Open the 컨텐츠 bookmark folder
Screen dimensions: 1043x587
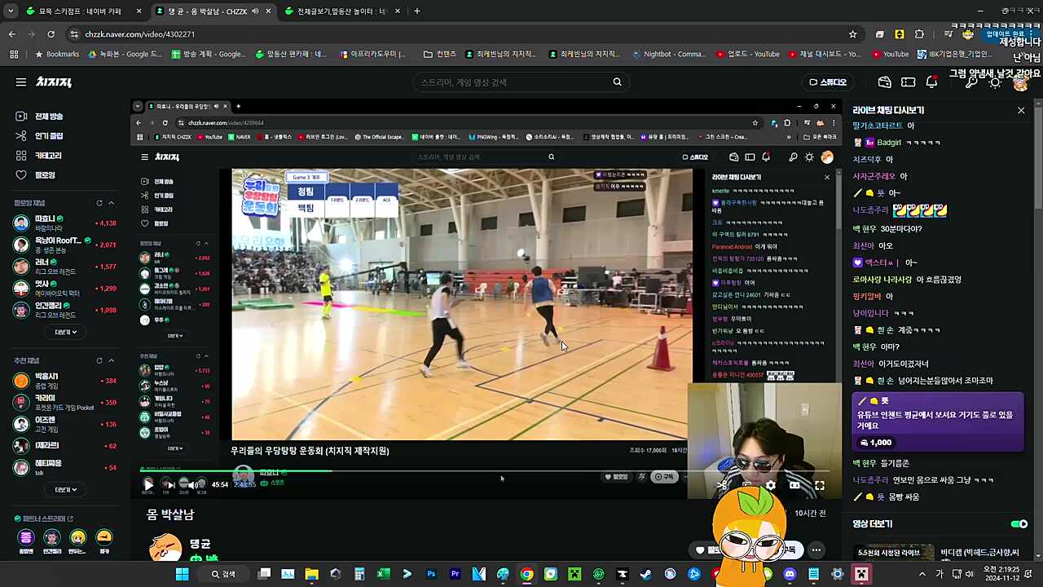click(x=440, y=55)
